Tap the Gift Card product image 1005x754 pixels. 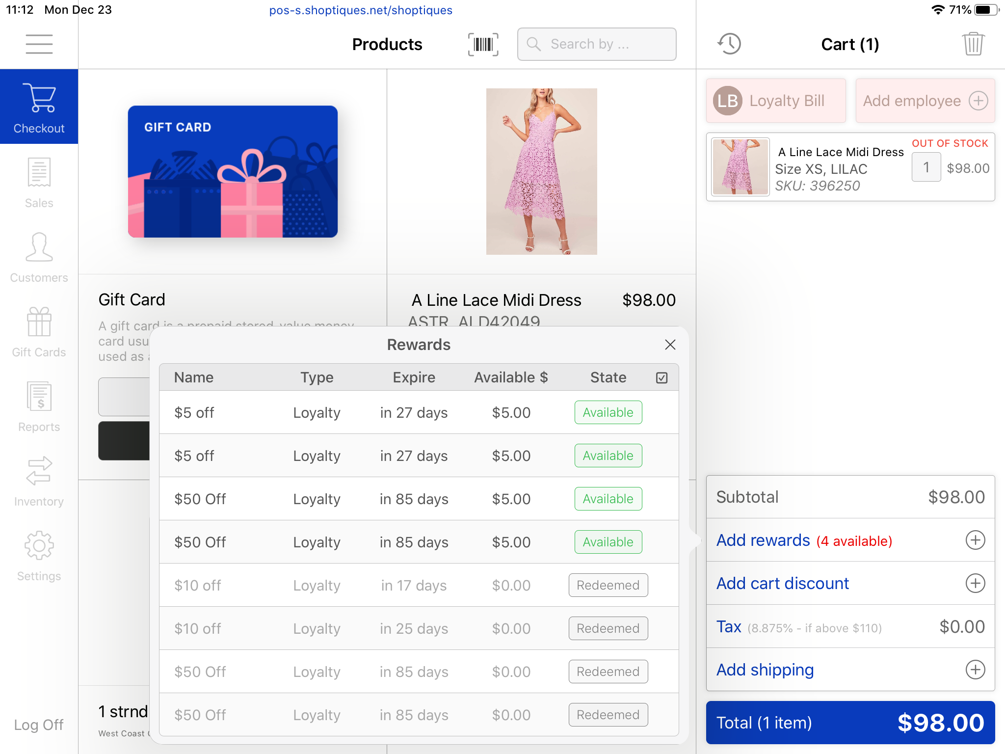click(x=233, y=171)
